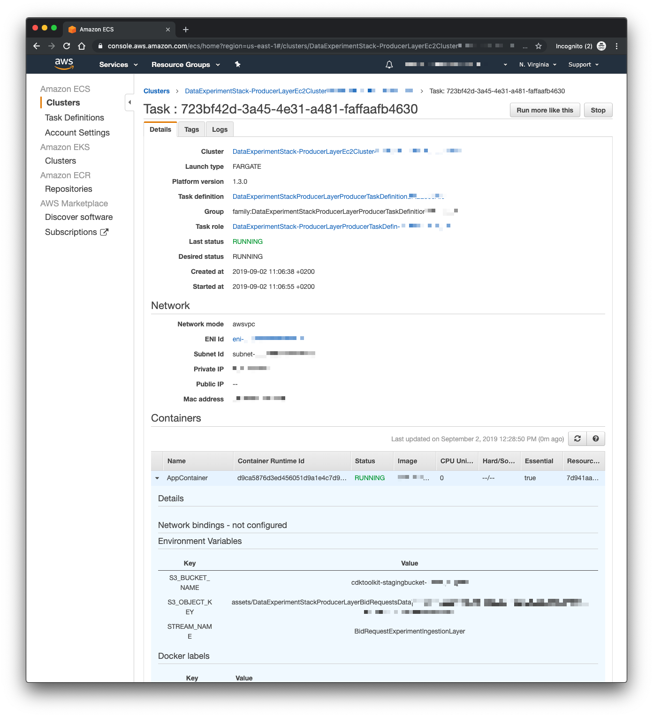Viewport: 653px width, 717px height.
Task: Open the Support dropdown menu
Action: (584, 65)
